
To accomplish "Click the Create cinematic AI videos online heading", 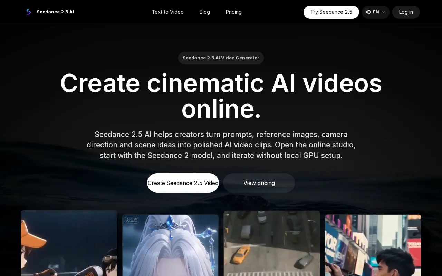I will [x=221, y=96].
